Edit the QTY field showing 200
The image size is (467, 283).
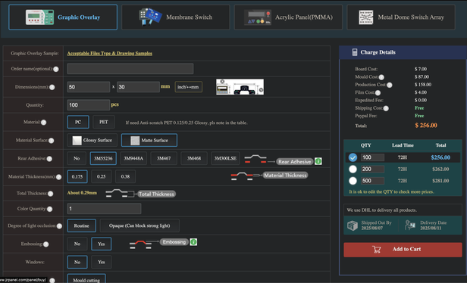372,169
